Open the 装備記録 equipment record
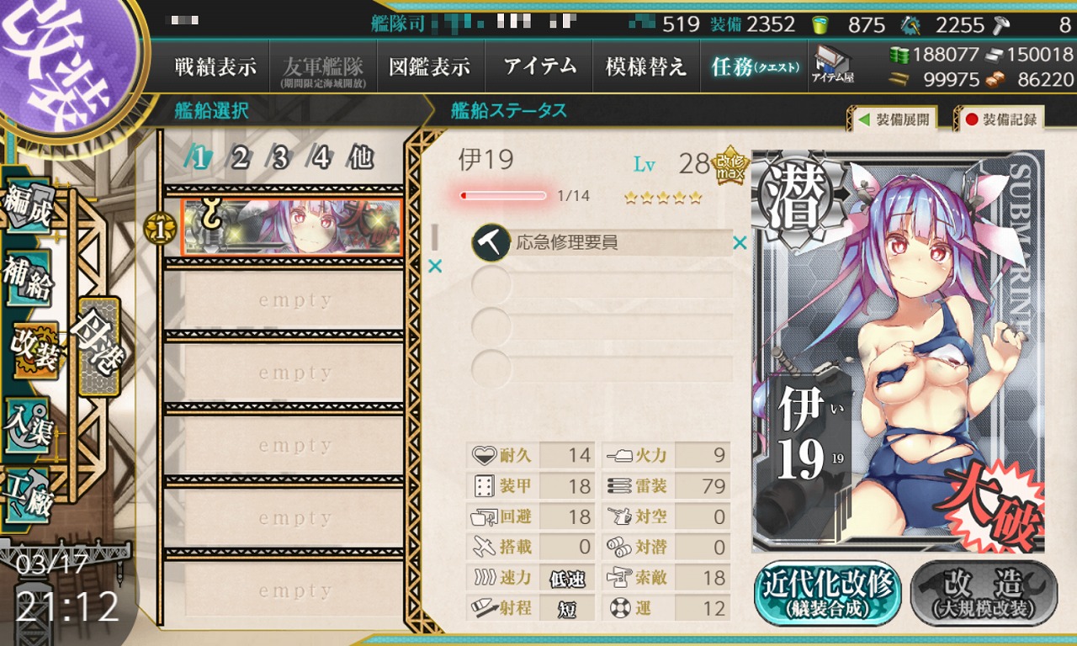The height and width of the screenshot is (646, 1077). [1000, 119]
